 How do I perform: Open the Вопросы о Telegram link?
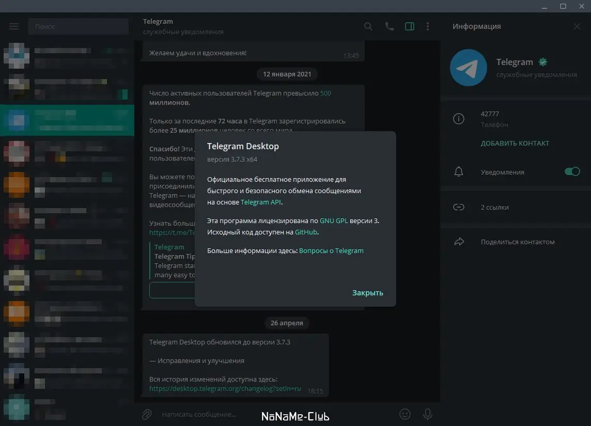pos(331,251)
